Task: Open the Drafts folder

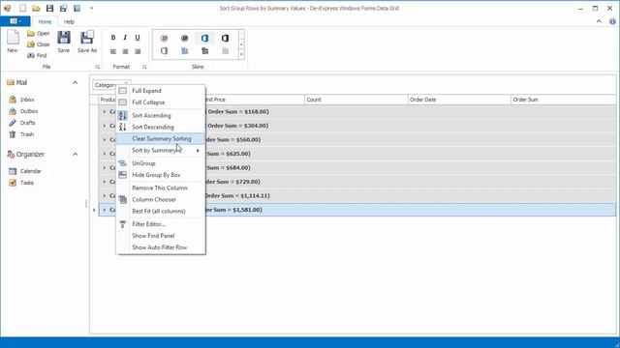Action: pyautogui.click(x=22, y=123)
